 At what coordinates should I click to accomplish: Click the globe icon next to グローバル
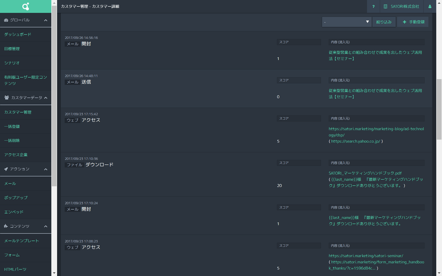point(6,20)
